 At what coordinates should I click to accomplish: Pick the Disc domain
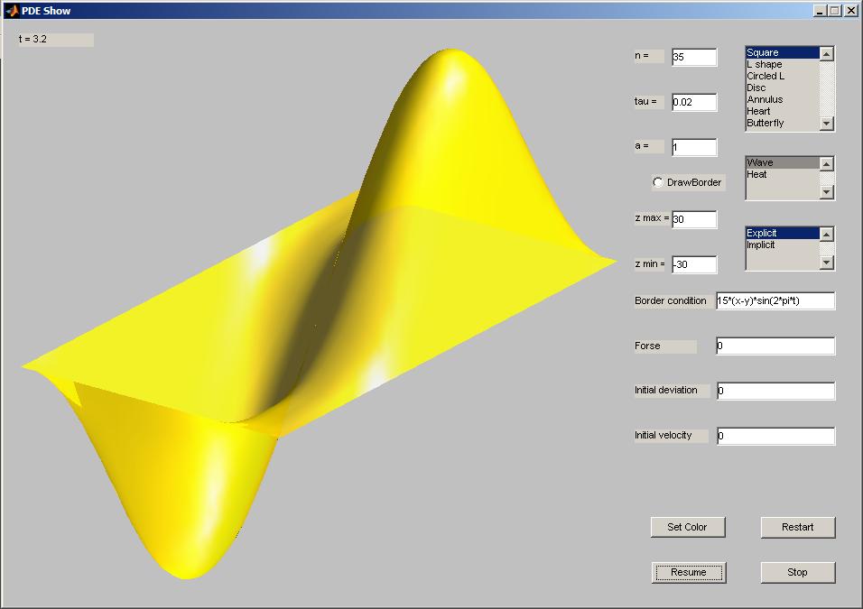782,88
